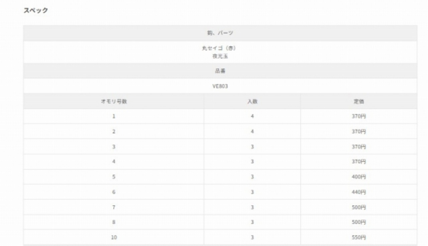Click the 品番 header row
The image size is (428, 246).
tap(220, 71)
